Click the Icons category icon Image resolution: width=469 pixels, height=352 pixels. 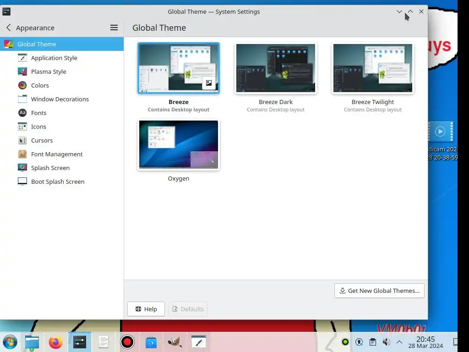pos(22,126)
